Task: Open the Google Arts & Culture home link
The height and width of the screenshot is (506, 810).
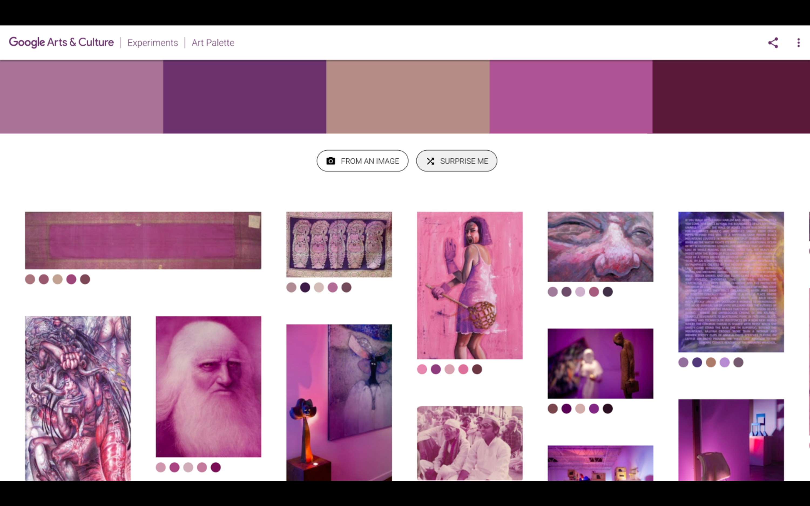Action: tap(61, 42)
